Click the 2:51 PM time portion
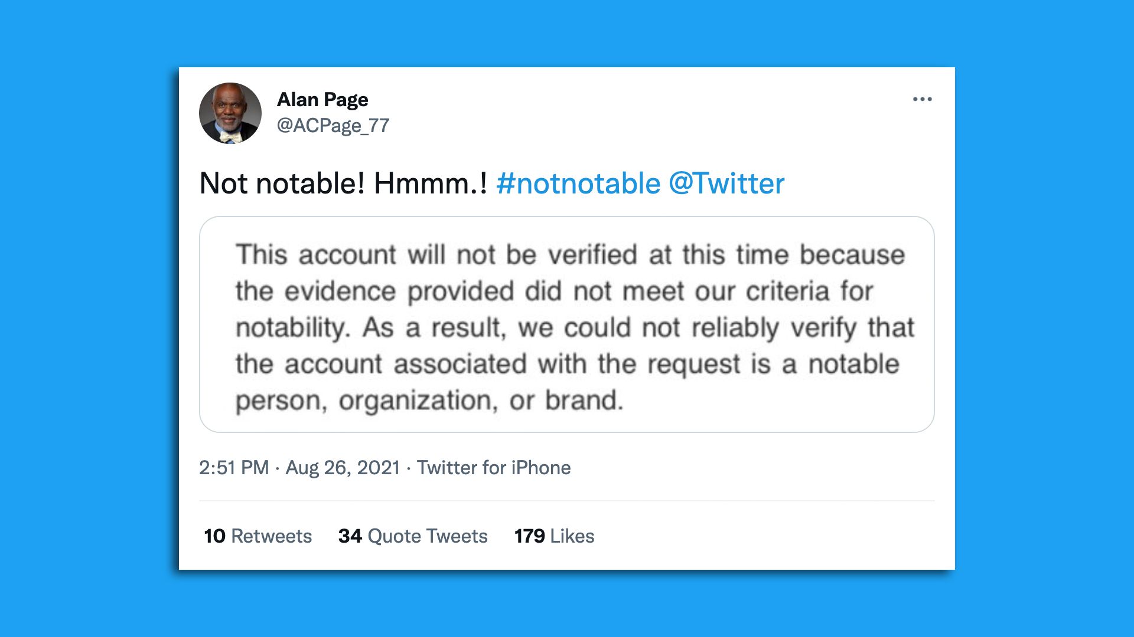Image resolution: width=1134 pixels, height=637 pixels. click(x=234, y=467)
